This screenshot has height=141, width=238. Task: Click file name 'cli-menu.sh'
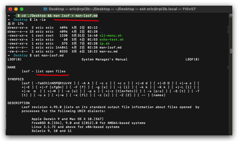pyautogui.click(x=110, y=35)
